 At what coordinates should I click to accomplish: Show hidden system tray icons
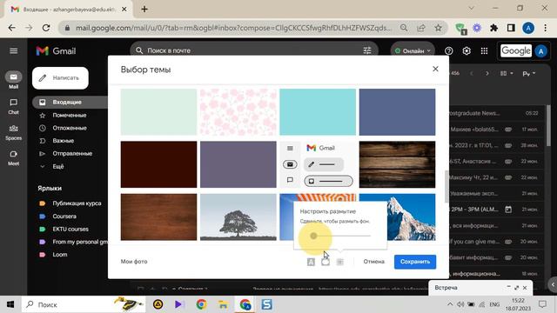[450, 304]
